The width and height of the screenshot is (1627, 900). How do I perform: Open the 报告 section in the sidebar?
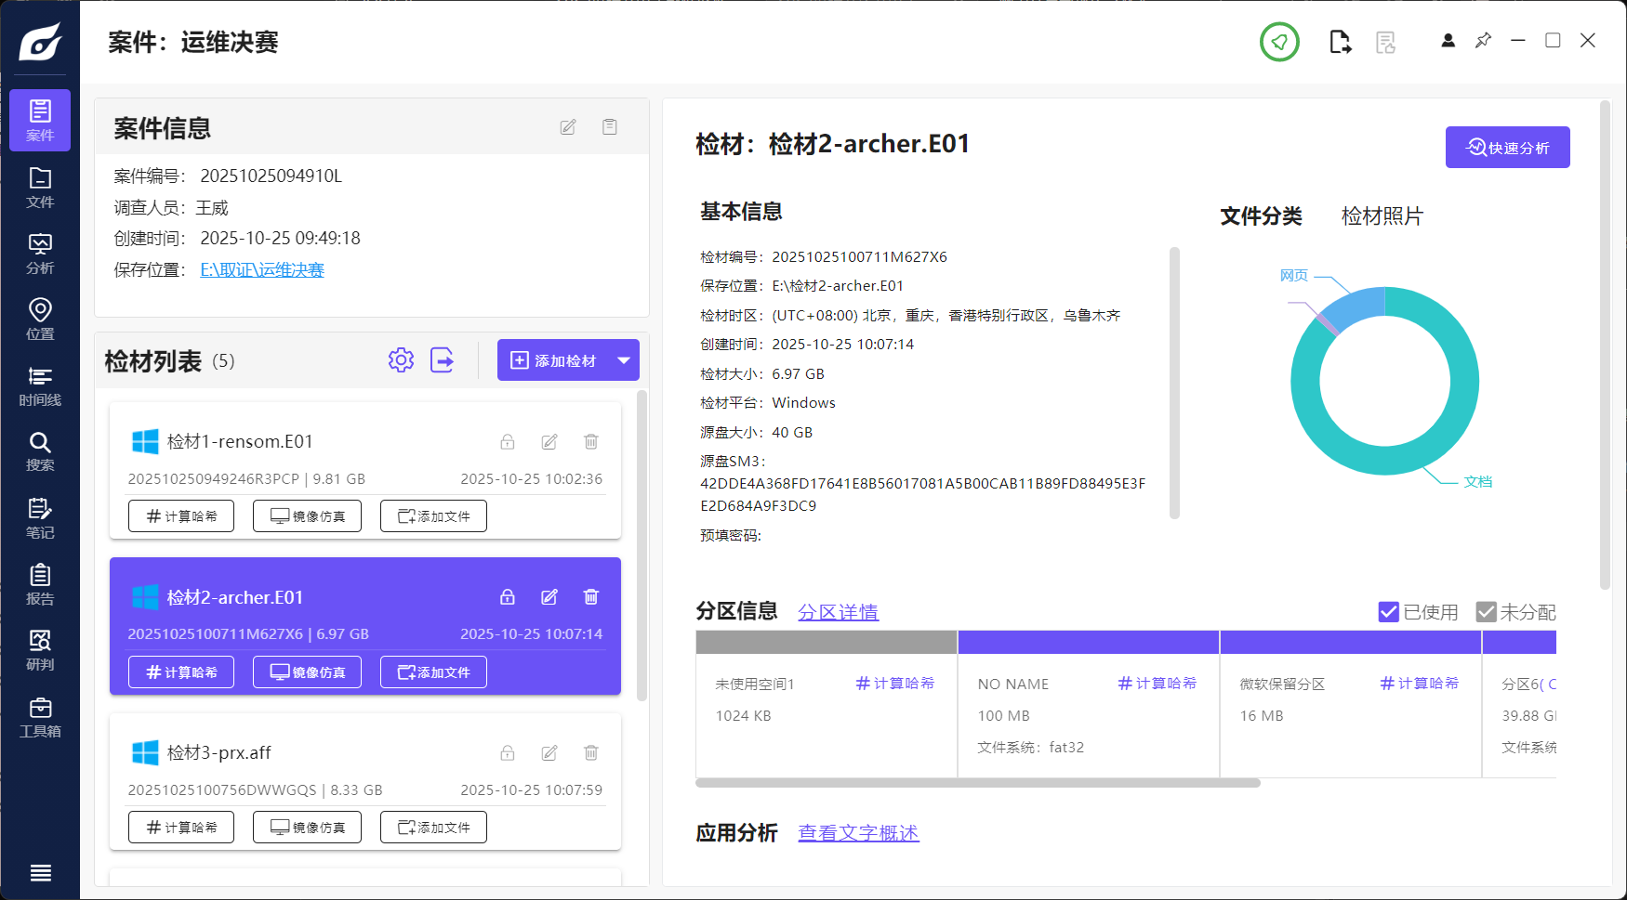coord(40,583)
